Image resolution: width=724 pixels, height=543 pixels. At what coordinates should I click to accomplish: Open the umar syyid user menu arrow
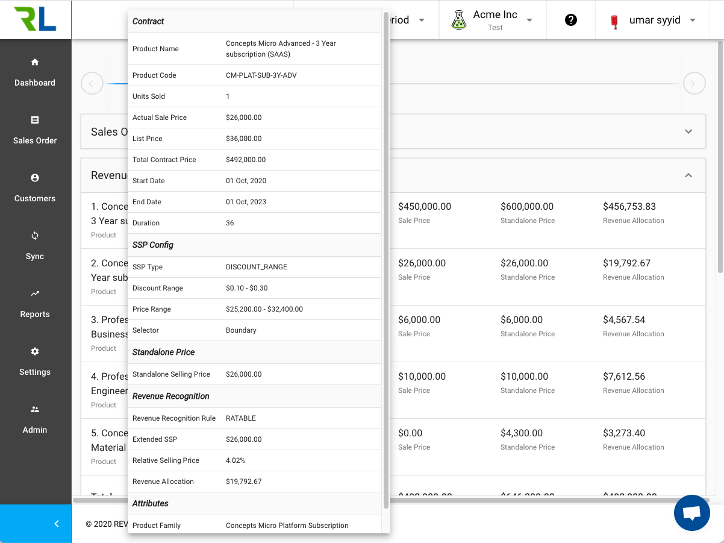click(x=693, y=20)
